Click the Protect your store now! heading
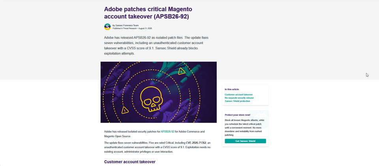 (238, 115)
